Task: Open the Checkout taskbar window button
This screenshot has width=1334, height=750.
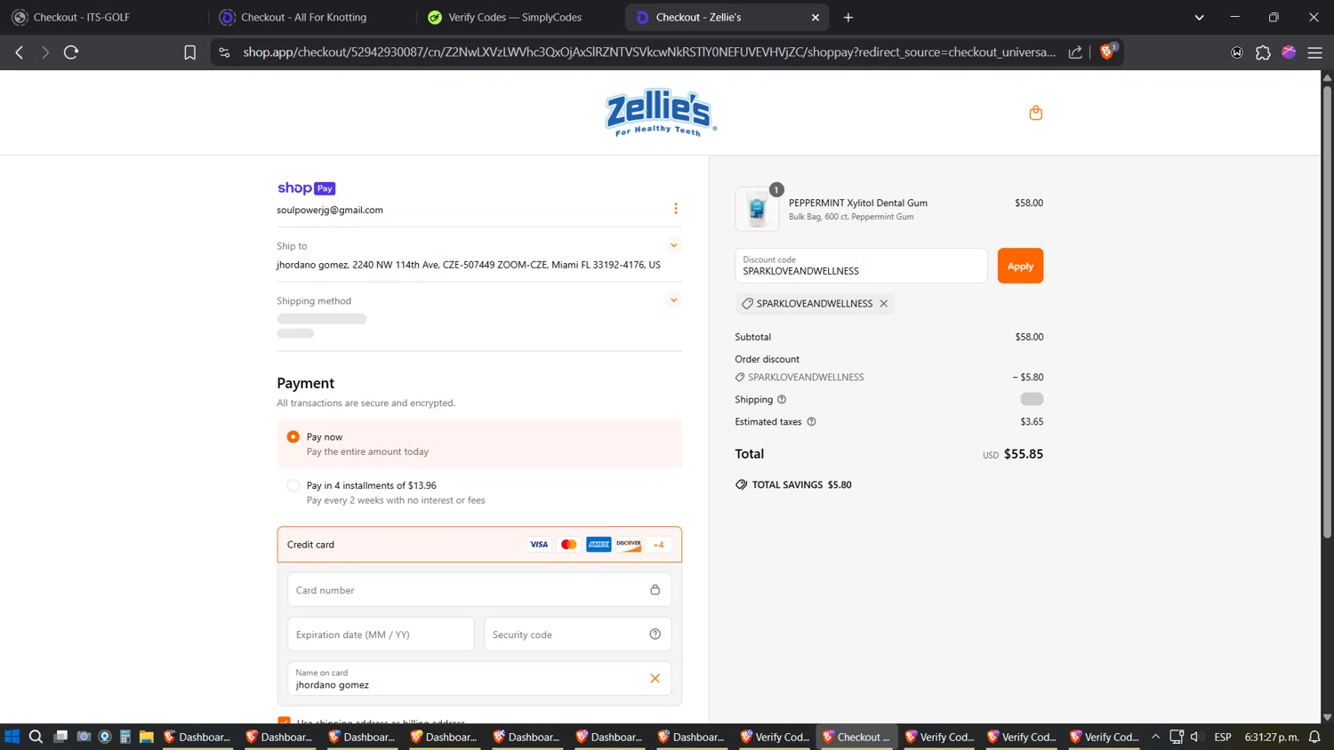Action: pyautogui.click(x=857, y=737)
